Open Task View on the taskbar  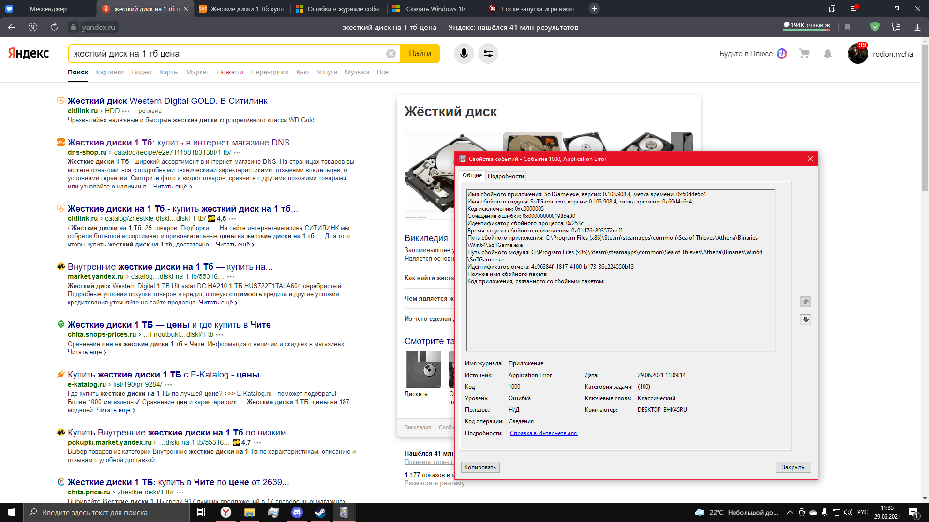201,512
